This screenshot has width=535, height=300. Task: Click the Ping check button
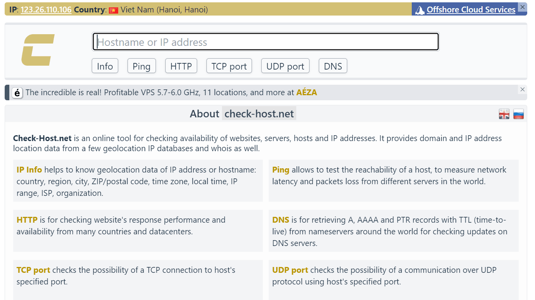[142, 66]
